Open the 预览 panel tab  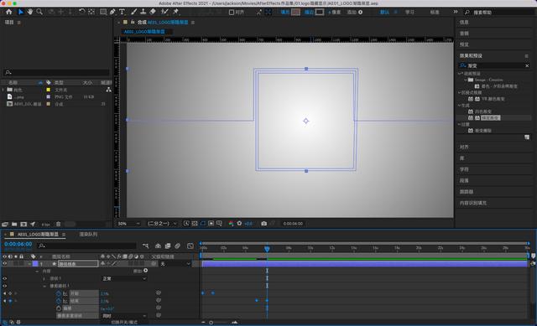coord(464,44)
